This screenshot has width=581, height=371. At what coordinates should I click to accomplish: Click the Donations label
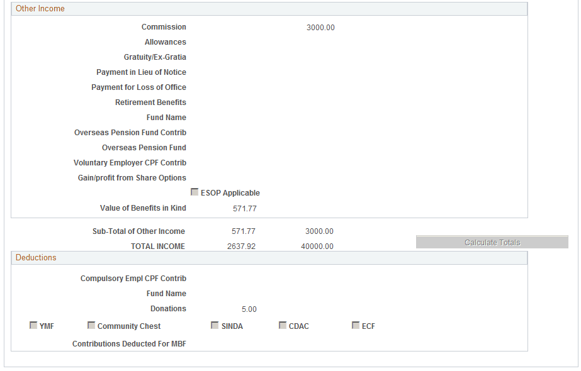(x=168, y=309)
